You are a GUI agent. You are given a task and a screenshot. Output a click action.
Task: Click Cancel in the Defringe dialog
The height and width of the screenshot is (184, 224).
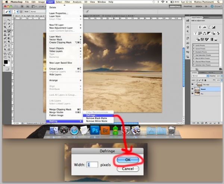(128, 169)
